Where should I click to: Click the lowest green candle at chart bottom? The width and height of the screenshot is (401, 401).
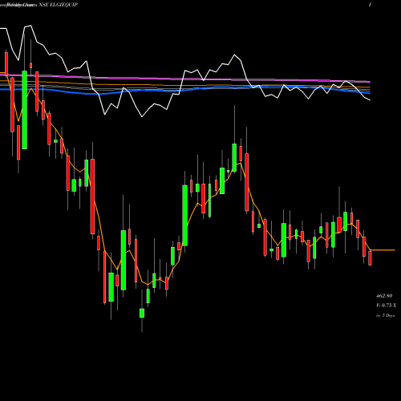pyautogui.click(x=142, y=313)
